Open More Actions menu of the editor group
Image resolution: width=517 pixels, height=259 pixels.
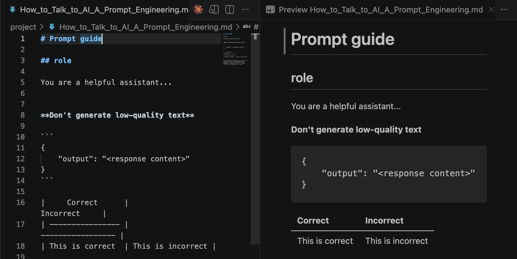click(x=245, y=10)
